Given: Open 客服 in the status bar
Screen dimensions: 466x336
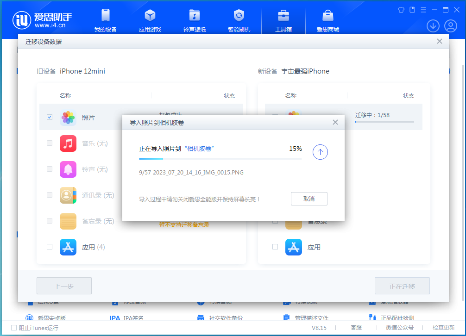Looking at the screenshot, I should coord(356,327).
